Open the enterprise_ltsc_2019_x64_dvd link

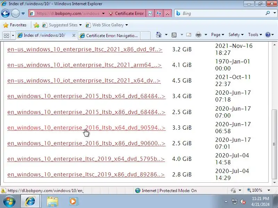pos(86,159)
